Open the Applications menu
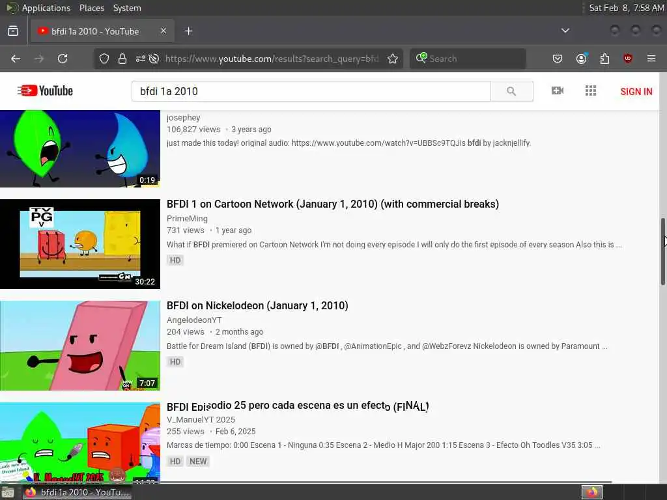667x500 pixels. tap(46, 8)
